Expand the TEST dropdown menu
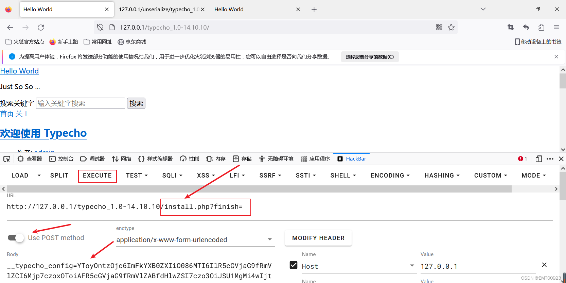566x283 pixels. tap(137, 176)
